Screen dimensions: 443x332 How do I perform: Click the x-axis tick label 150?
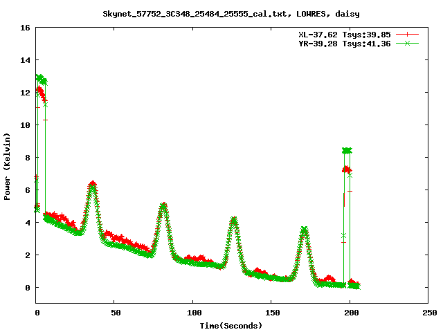[273, 313]
